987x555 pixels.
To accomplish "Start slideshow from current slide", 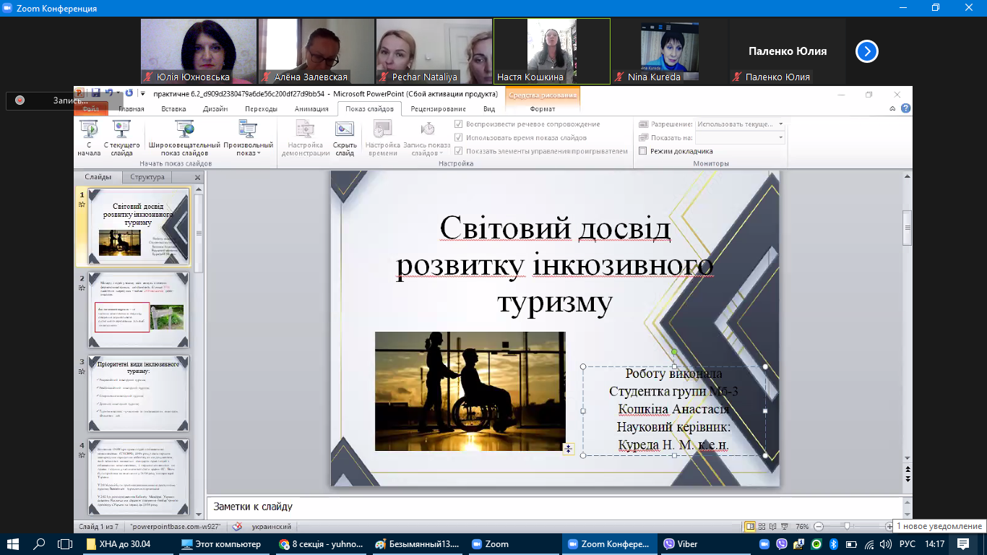I will pos(121,138).
